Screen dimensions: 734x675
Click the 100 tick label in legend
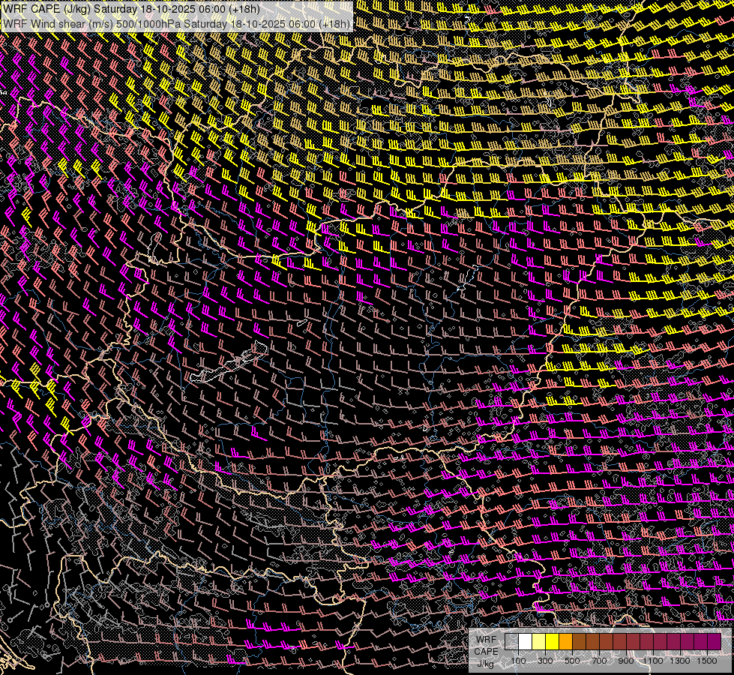(519, 661)
